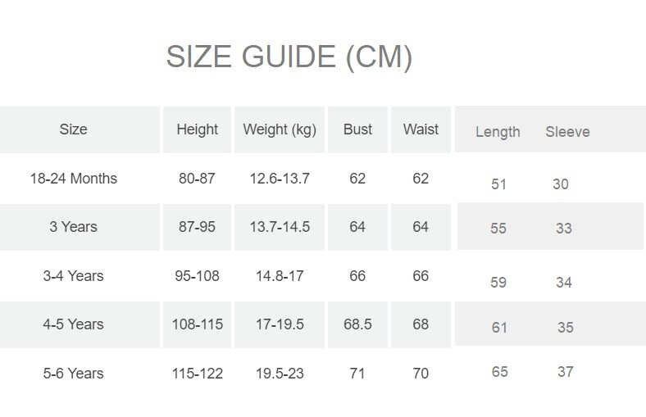Select the Bust column header
This screenshot has height=417, width=646.
[x=357, y=129]
